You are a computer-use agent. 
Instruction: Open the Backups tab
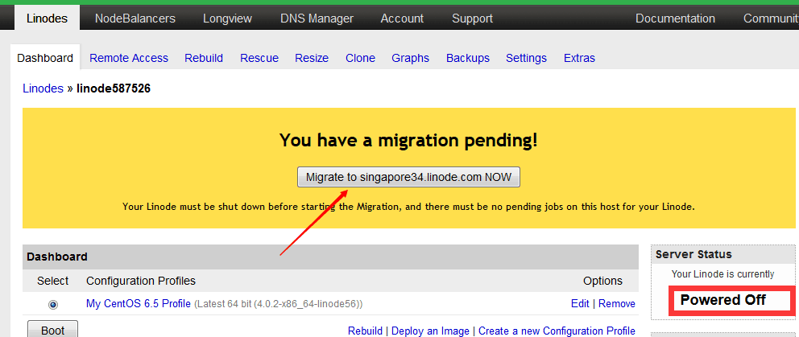[468, 58]
